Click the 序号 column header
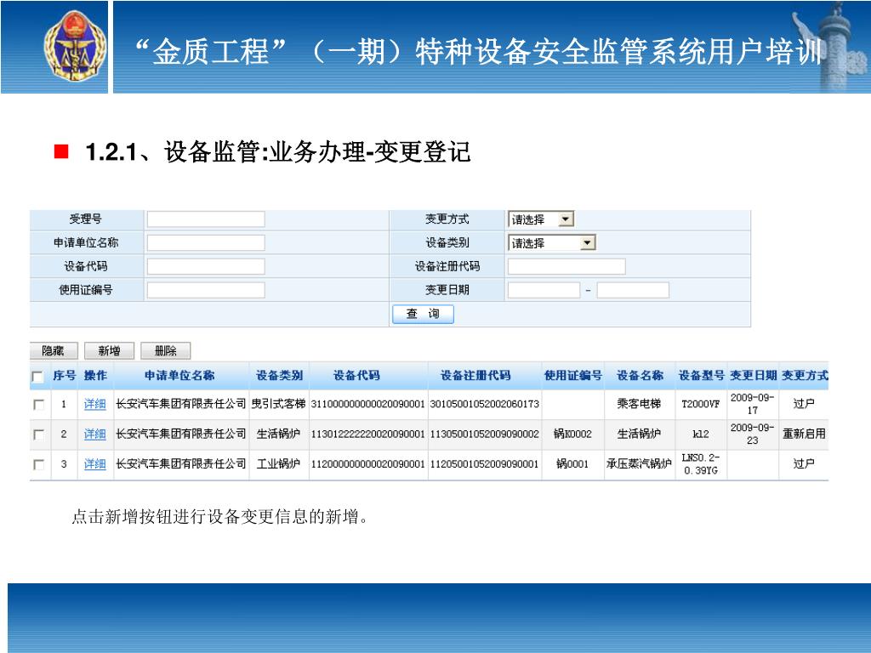The height and width of the screenshot is (653, 871). [x=64, y=375]
